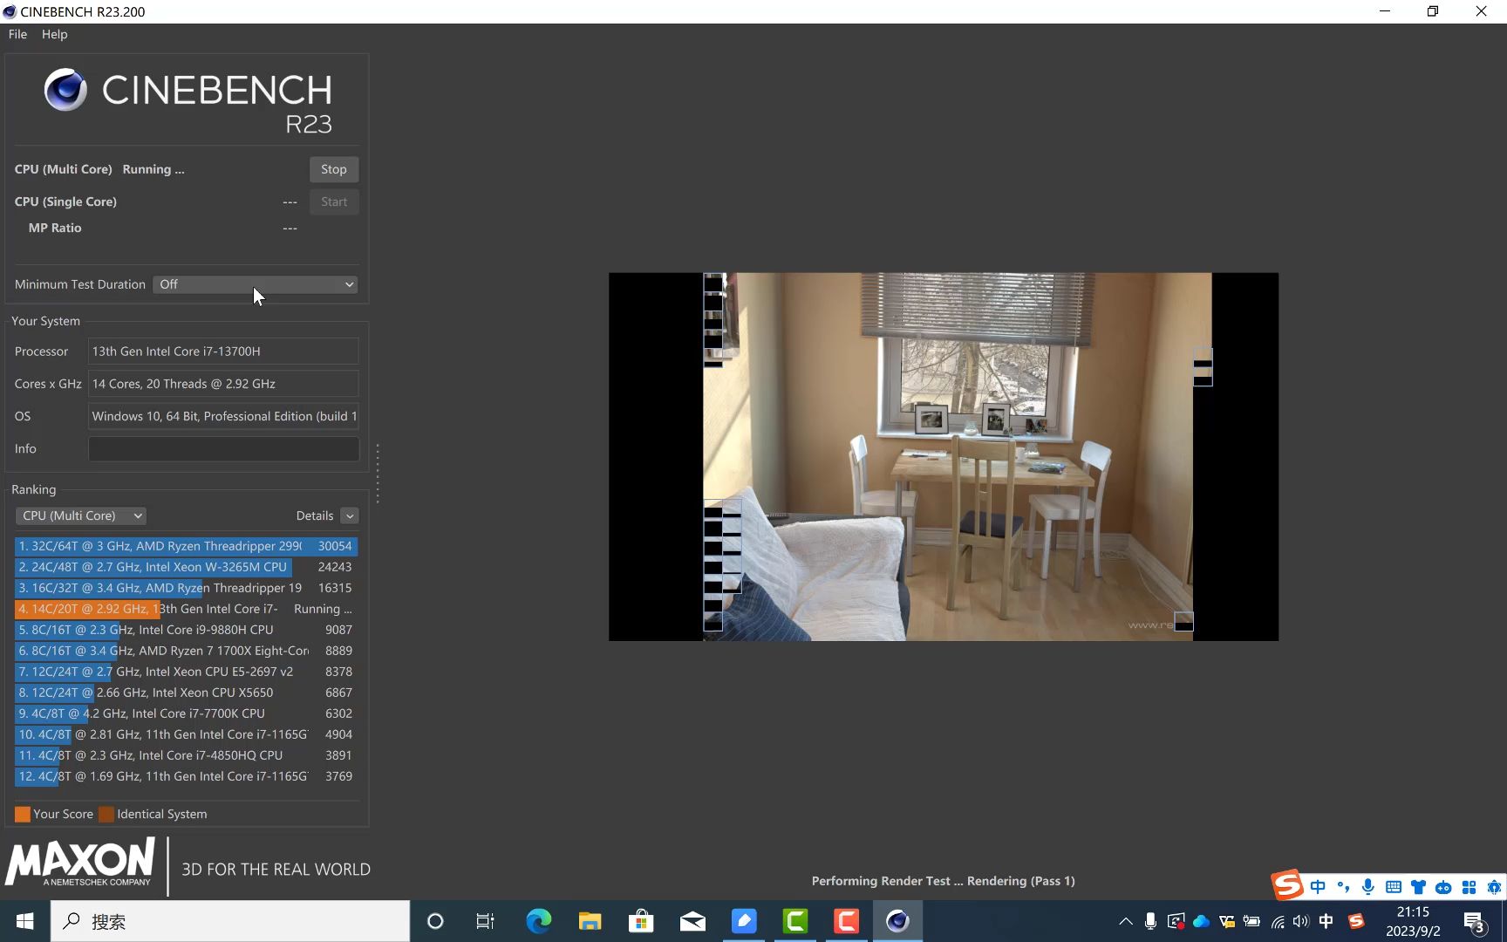
Task: Toggle Sogou Chinese/English mode button
Action: (x=1318, y=887)
